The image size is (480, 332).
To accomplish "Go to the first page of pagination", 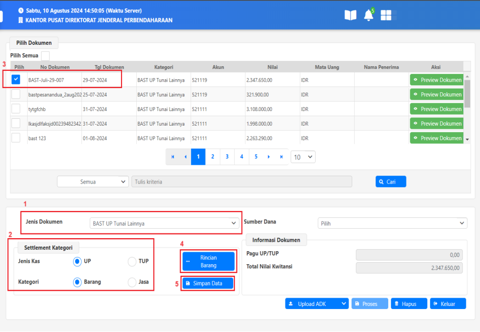I will (x=173, y=157).
